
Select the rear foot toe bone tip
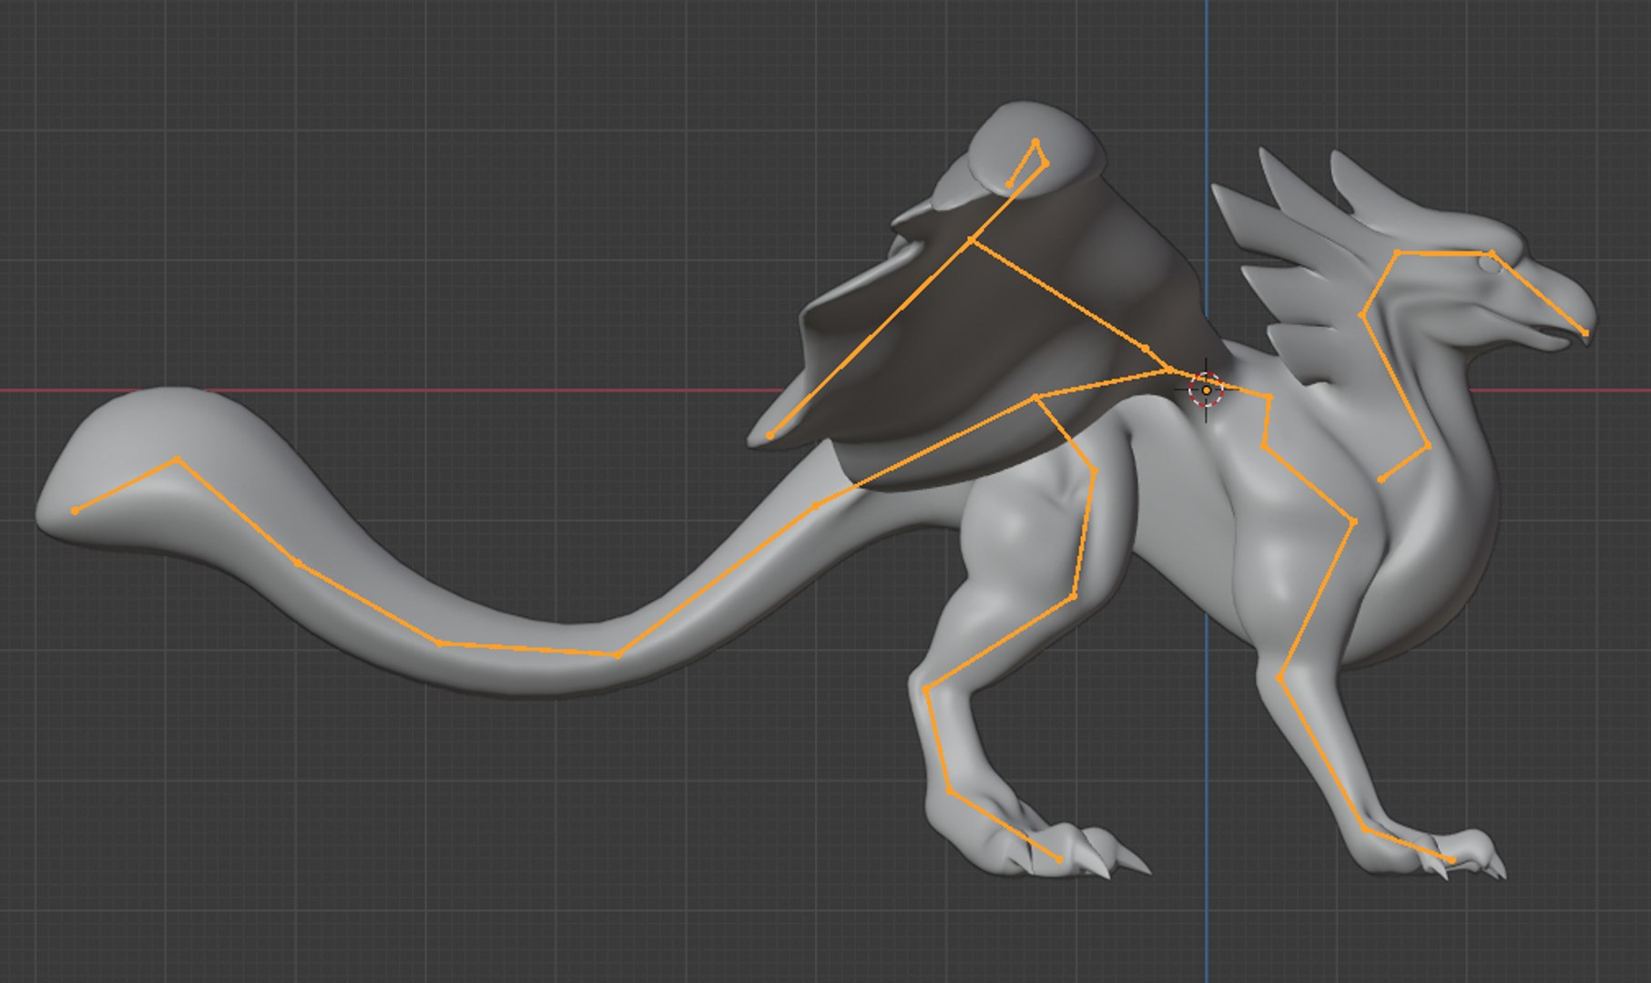coord(1059,859)
